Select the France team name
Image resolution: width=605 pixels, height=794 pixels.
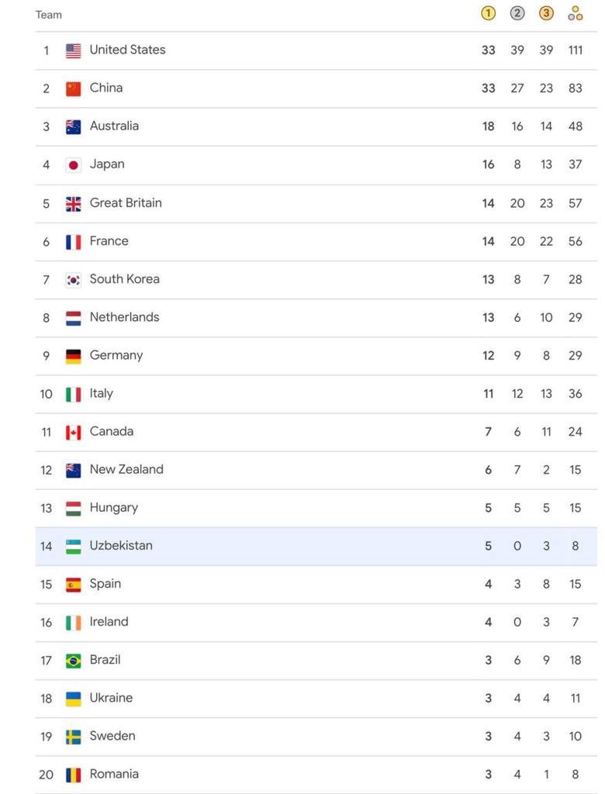[x=109, y=240]
